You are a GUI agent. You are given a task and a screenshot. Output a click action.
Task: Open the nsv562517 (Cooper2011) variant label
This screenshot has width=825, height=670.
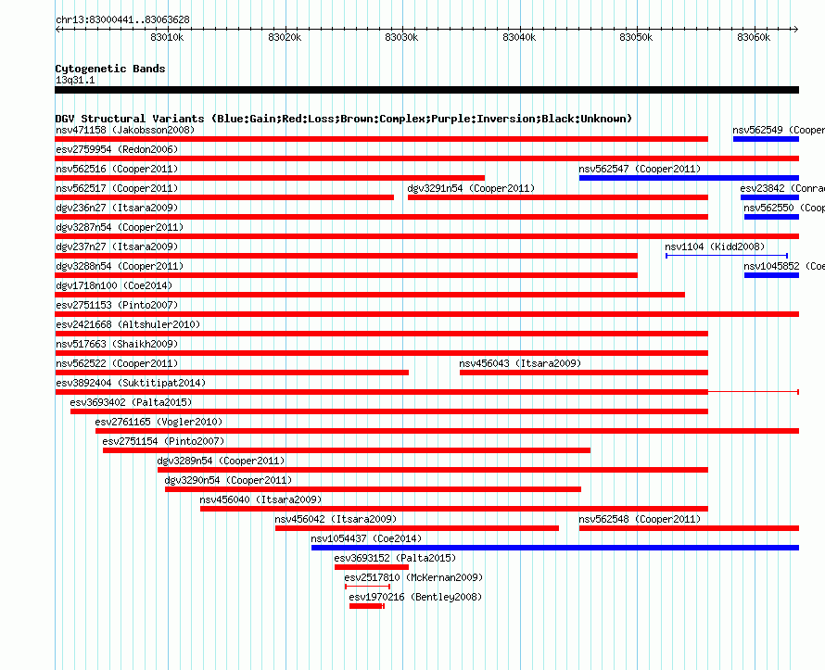[117, 188]
